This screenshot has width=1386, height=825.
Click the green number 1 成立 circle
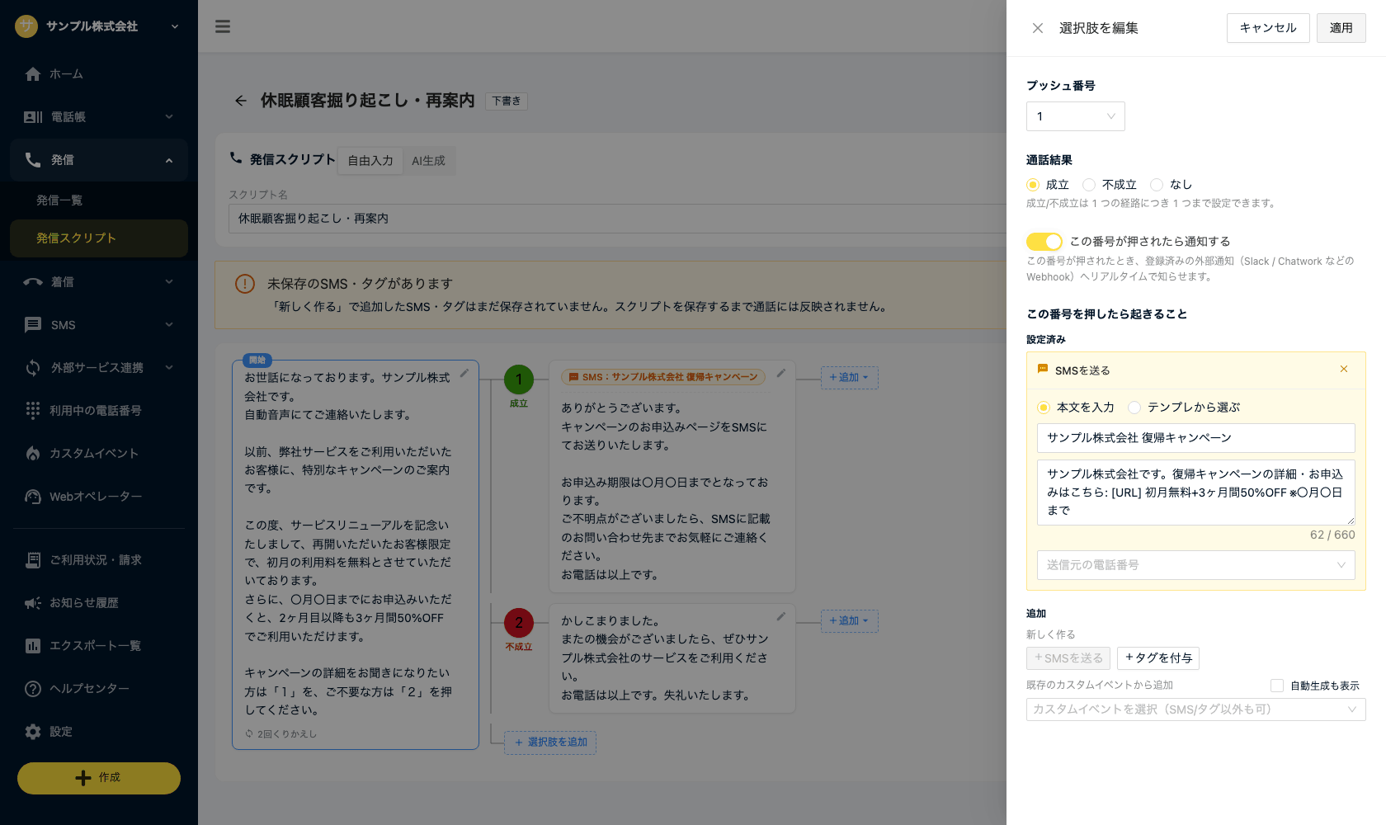click(x=519, y=379)
